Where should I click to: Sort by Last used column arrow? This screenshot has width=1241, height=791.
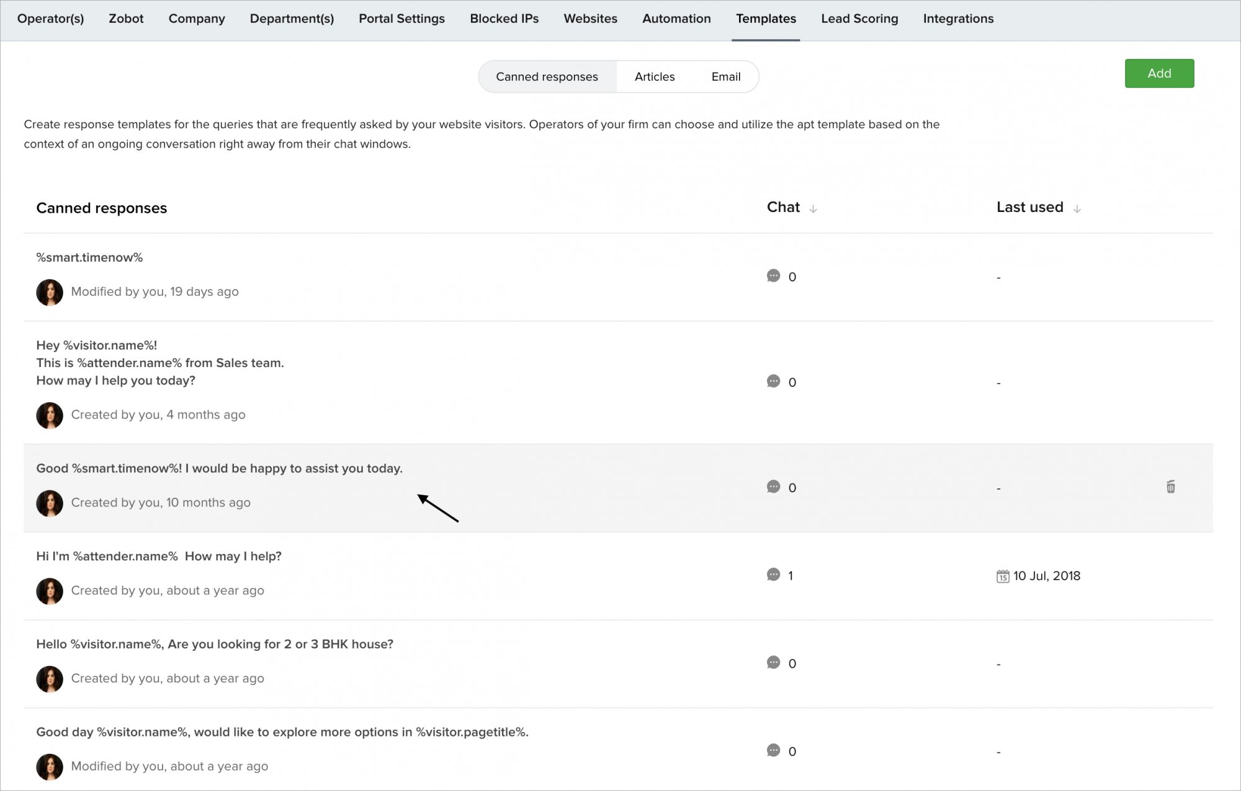pyautogui.click(x=1077, y=209)
